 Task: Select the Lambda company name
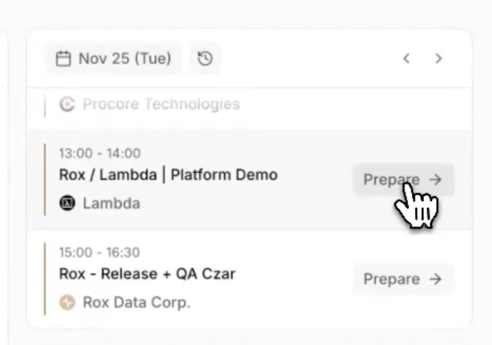click(111, 203)
